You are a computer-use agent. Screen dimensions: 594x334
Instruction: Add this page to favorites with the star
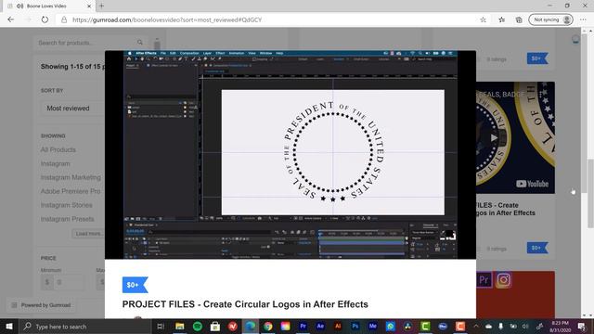pos(483,19)
